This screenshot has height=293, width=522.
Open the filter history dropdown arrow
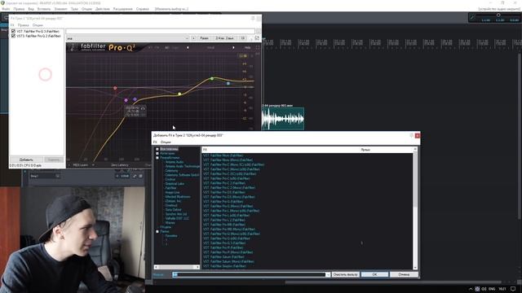(328, 275)
